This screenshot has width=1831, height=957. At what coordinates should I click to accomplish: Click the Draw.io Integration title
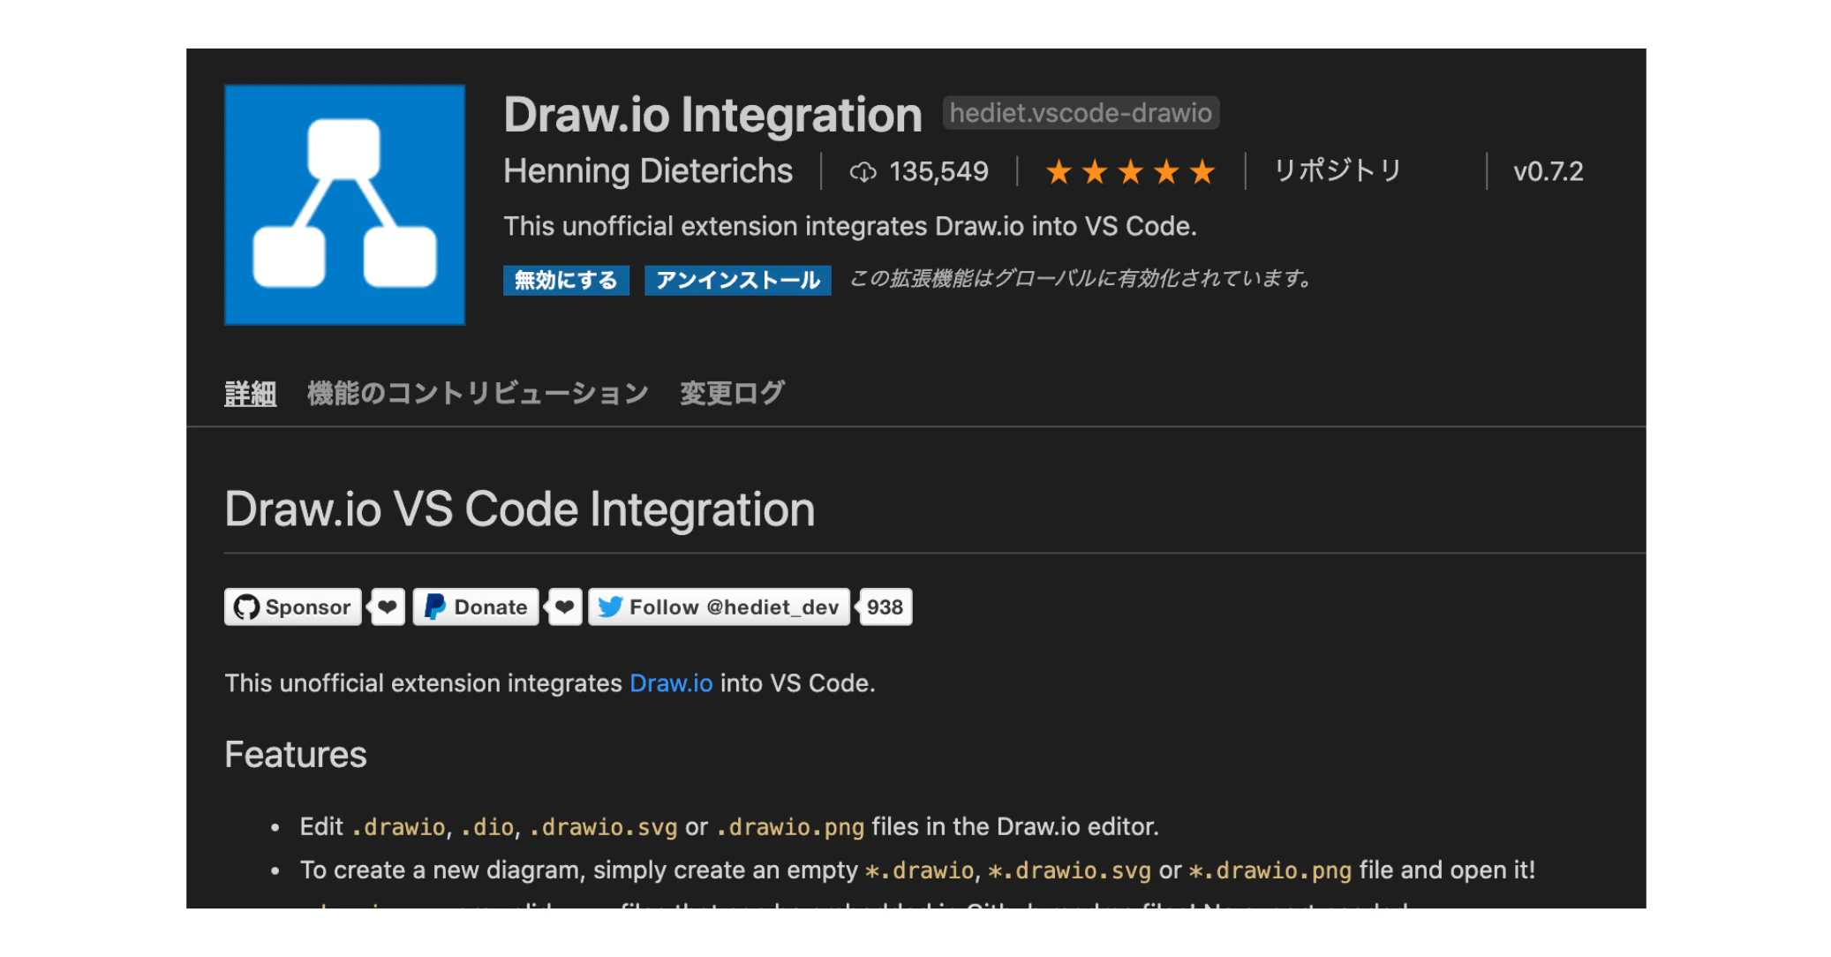tap(712, 115)
